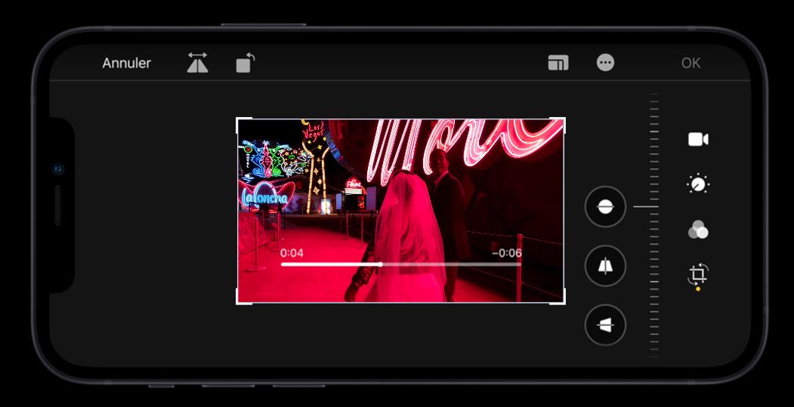Rotate the video 90 degrees
Screen dimensions: 794x407
(x=246, y=63)
